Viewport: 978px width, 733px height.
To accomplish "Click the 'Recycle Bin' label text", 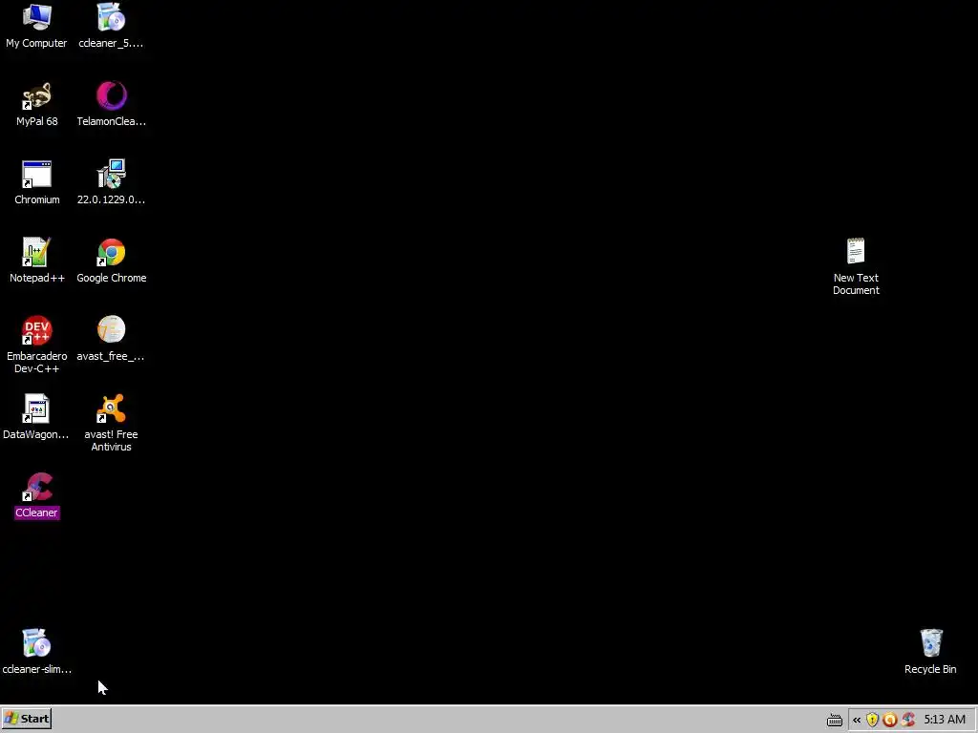I will [930, 669].
